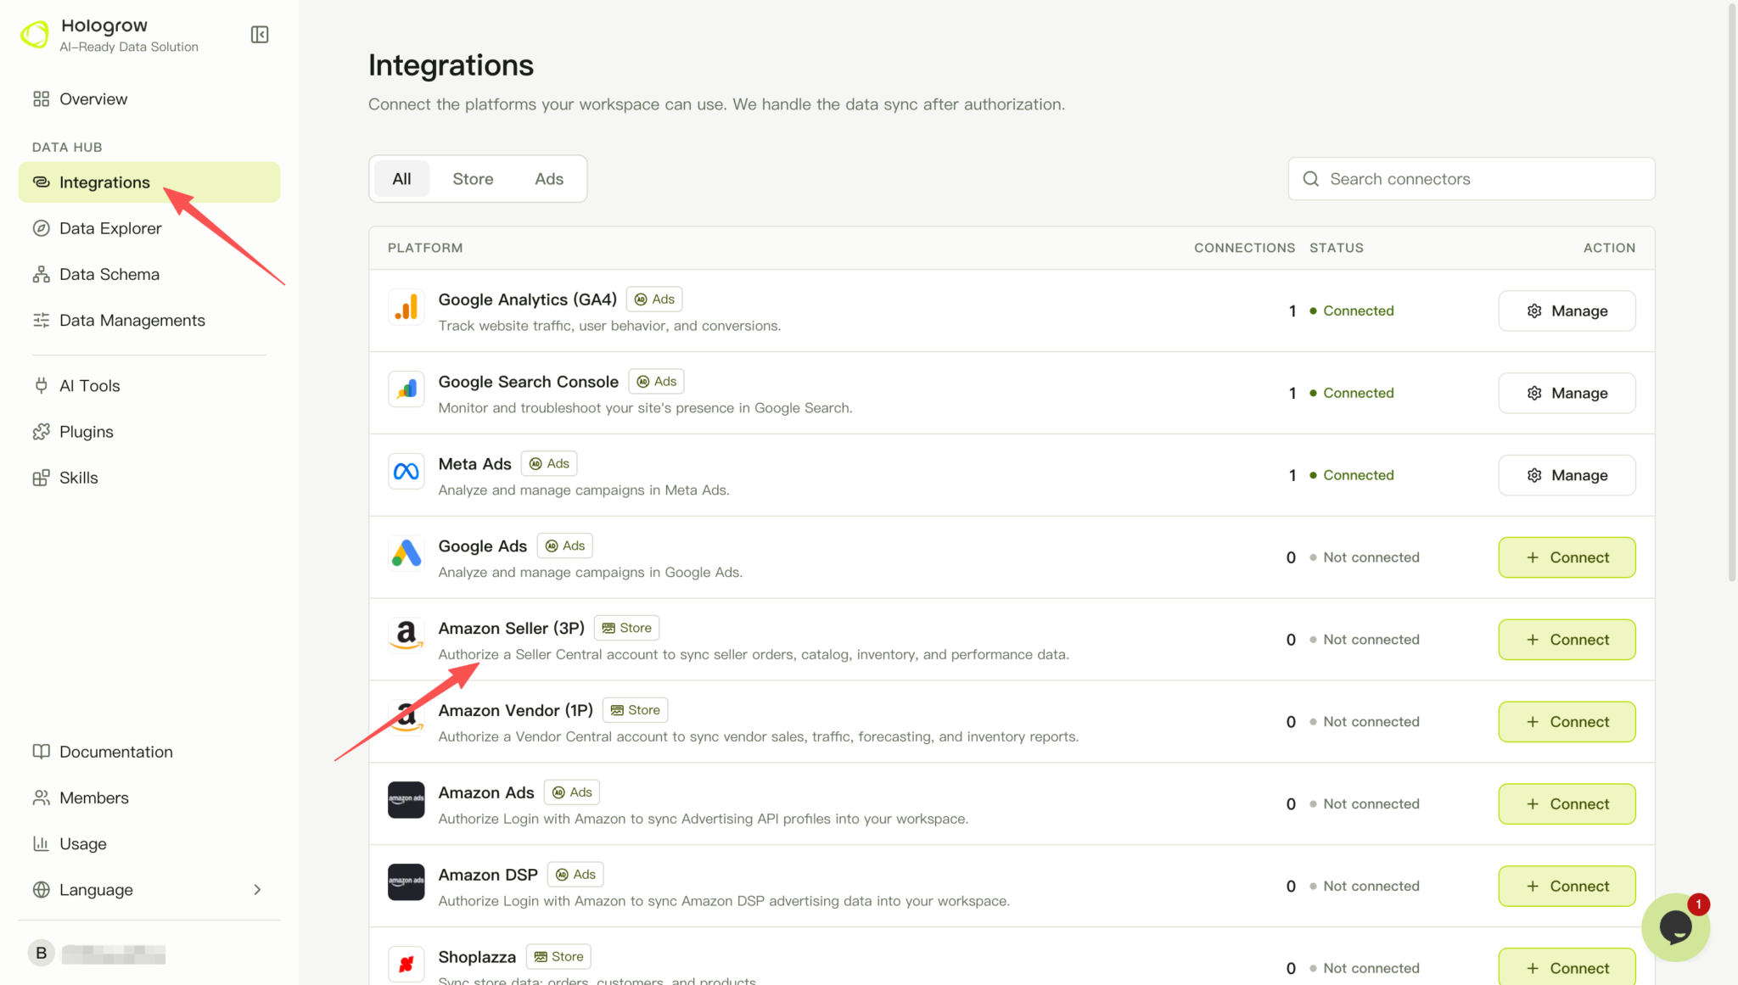Click the Shoplazza logo icon
1738x985 pixels.
[x=406, y=965]
